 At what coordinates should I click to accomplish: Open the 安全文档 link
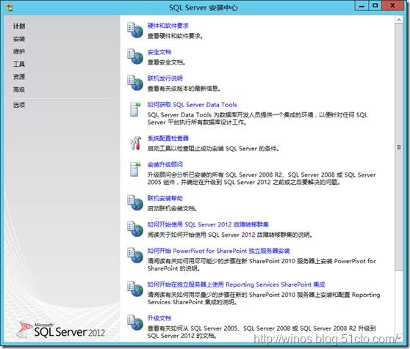[159, 52]
